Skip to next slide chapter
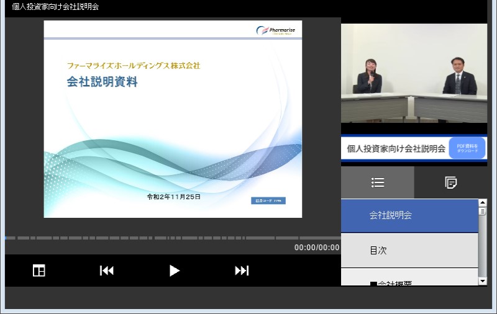This screenshot has width=497, height=314. click(x=242, y=271)
